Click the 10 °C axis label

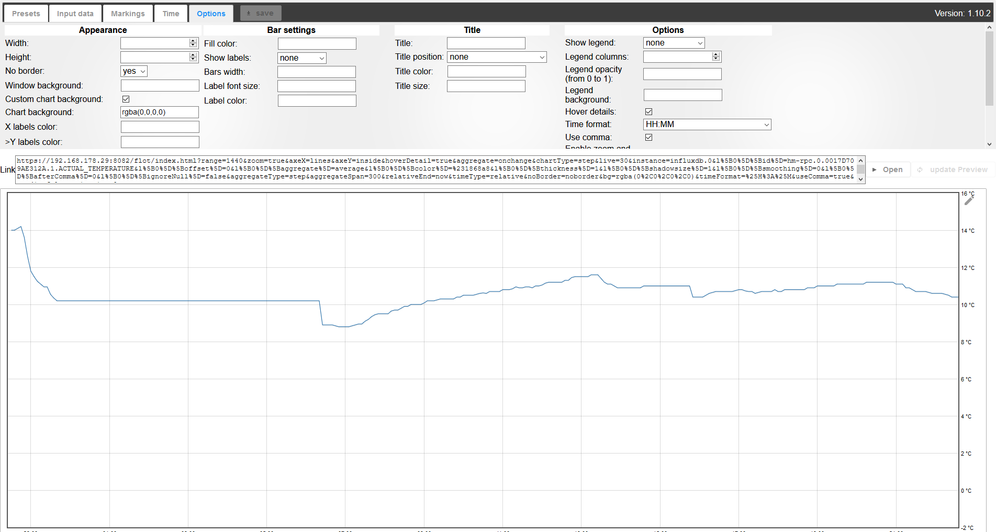click(968, 305)
